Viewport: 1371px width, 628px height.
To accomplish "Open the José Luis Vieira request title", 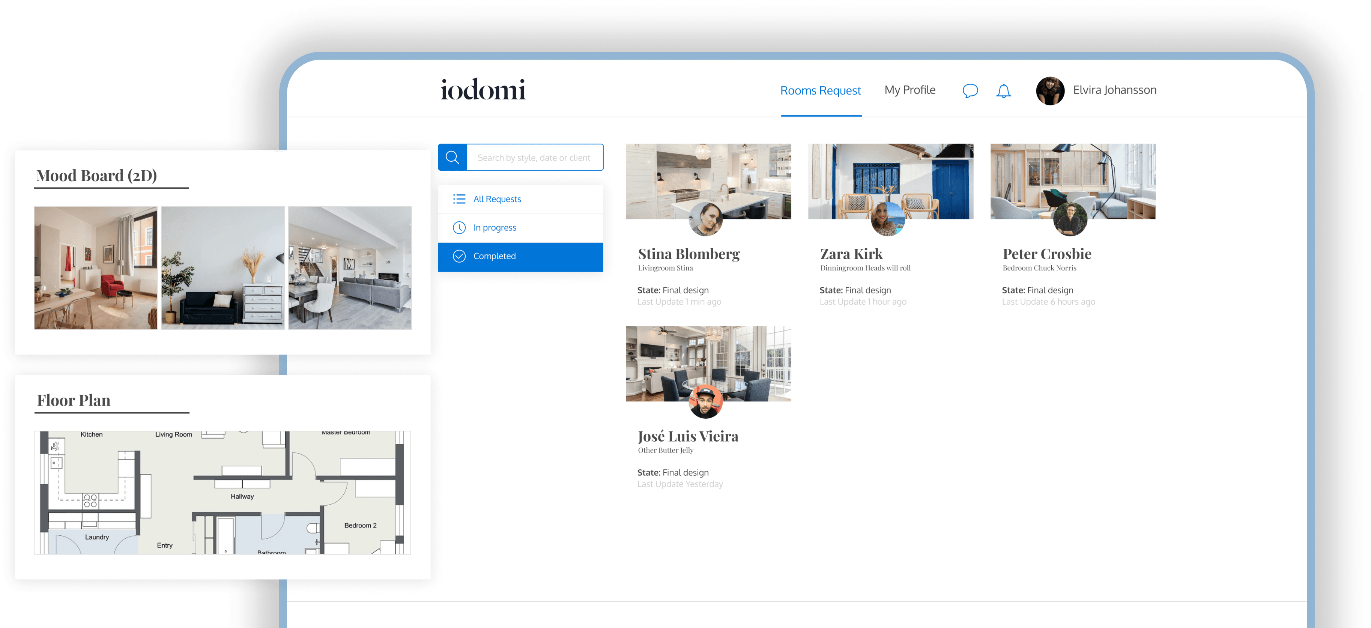I will click(x=688, y=436).
